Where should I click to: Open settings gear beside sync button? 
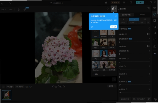pyautogui.click(x=149, y=99)
